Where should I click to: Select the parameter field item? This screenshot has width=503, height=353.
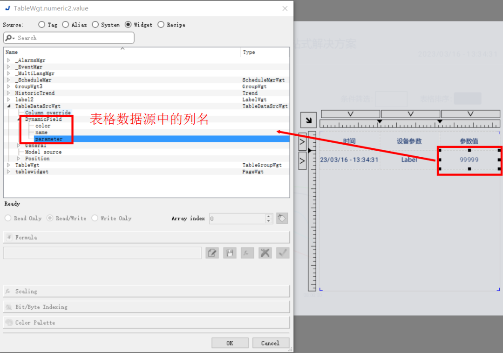(x=49, y=139)
